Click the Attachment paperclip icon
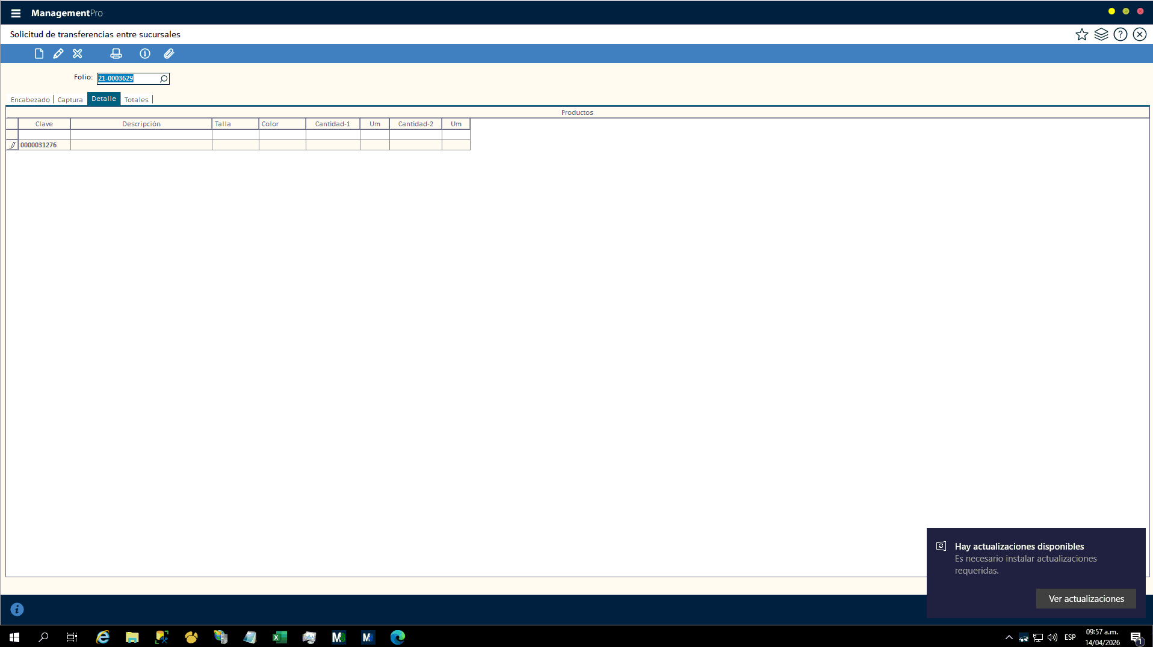Screen dimensions: 1153x647 (x=169, y=54)
